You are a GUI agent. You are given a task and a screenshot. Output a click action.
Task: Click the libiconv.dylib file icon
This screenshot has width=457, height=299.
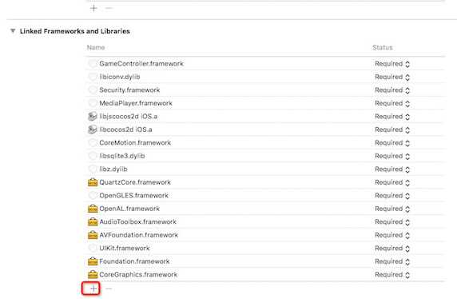tap(93, 77)
